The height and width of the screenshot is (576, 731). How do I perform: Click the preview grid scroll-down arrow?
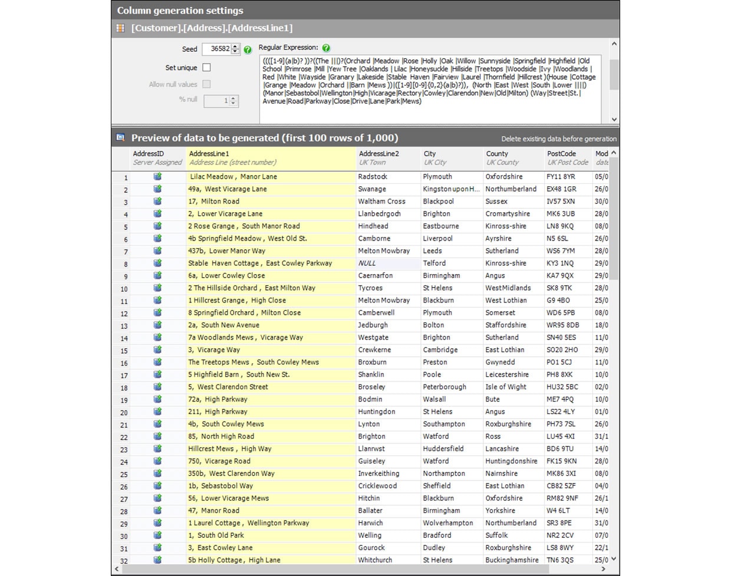pos(614,558)
